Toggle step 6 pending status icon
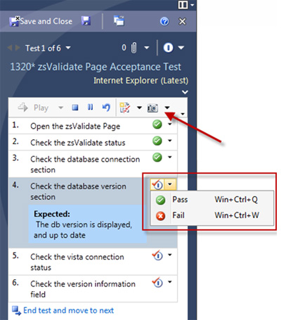Screen dimensions: 281x320 (x=157, y=282)
